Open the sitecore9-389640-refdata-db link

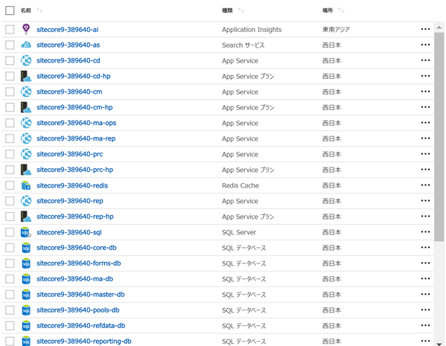tap(80, 326)
